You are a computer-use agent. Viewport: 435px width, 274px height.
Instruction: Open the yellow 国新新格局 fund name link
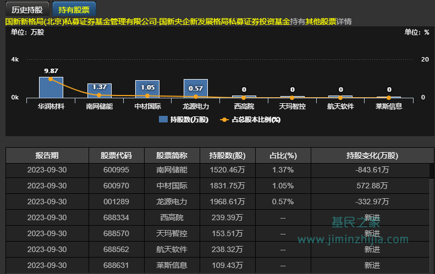147,21
